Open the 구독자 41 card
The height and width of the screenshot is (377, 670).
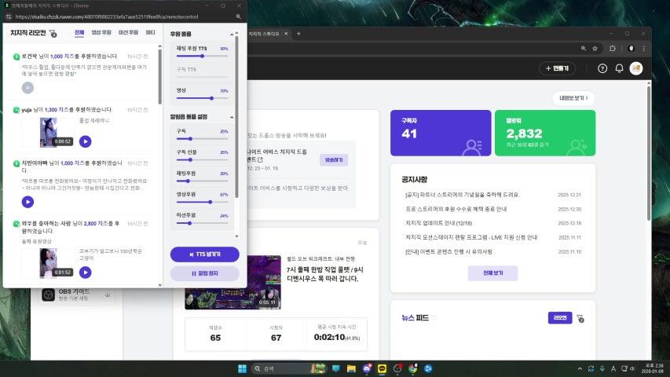pos(441,133)
